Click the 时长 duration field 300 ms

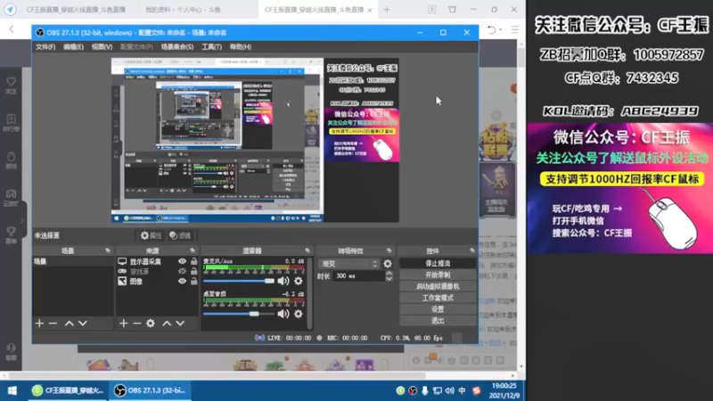point(359,276)
